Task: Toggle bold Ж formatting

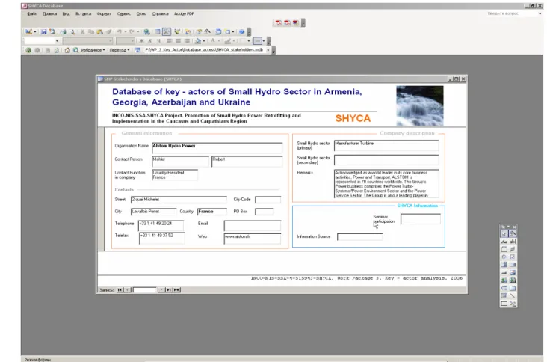Action: [x=141, y=41]
